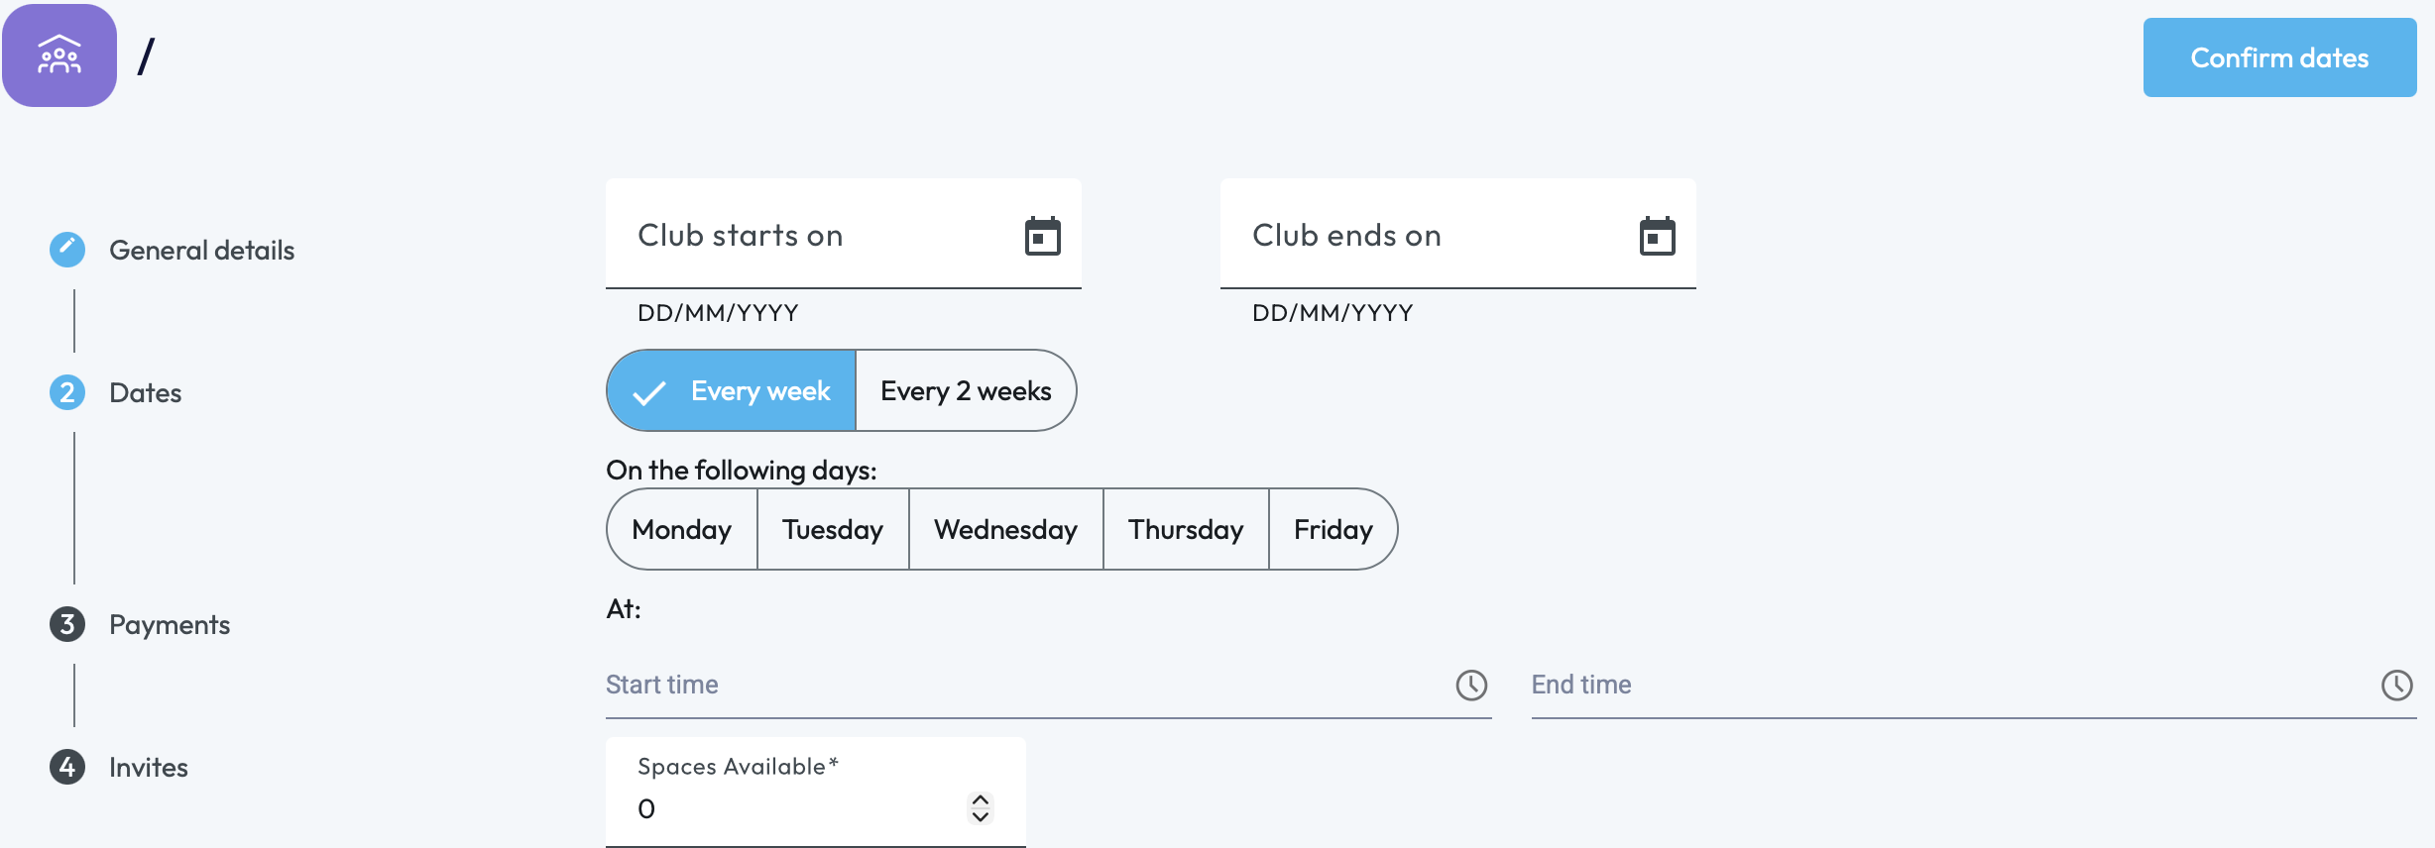Image resolution: width=2435 pixels, height=848 pixels.
Task: Toggle Friday as a club day
Action: pos(1333,529)
